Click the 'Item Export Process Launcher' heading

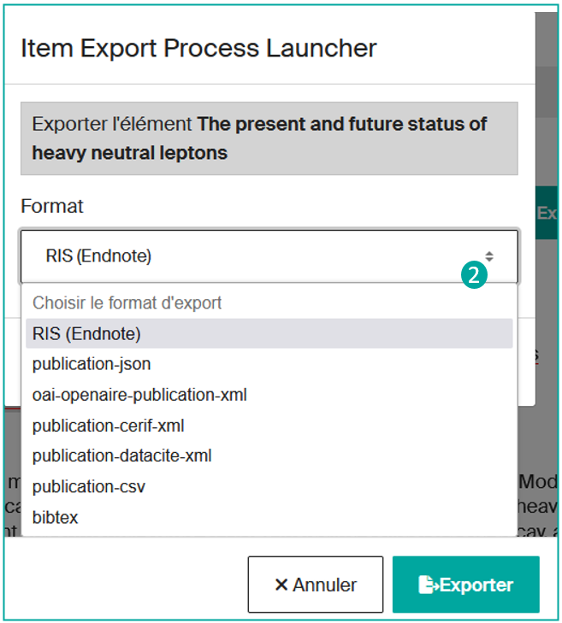coord(198,48)
